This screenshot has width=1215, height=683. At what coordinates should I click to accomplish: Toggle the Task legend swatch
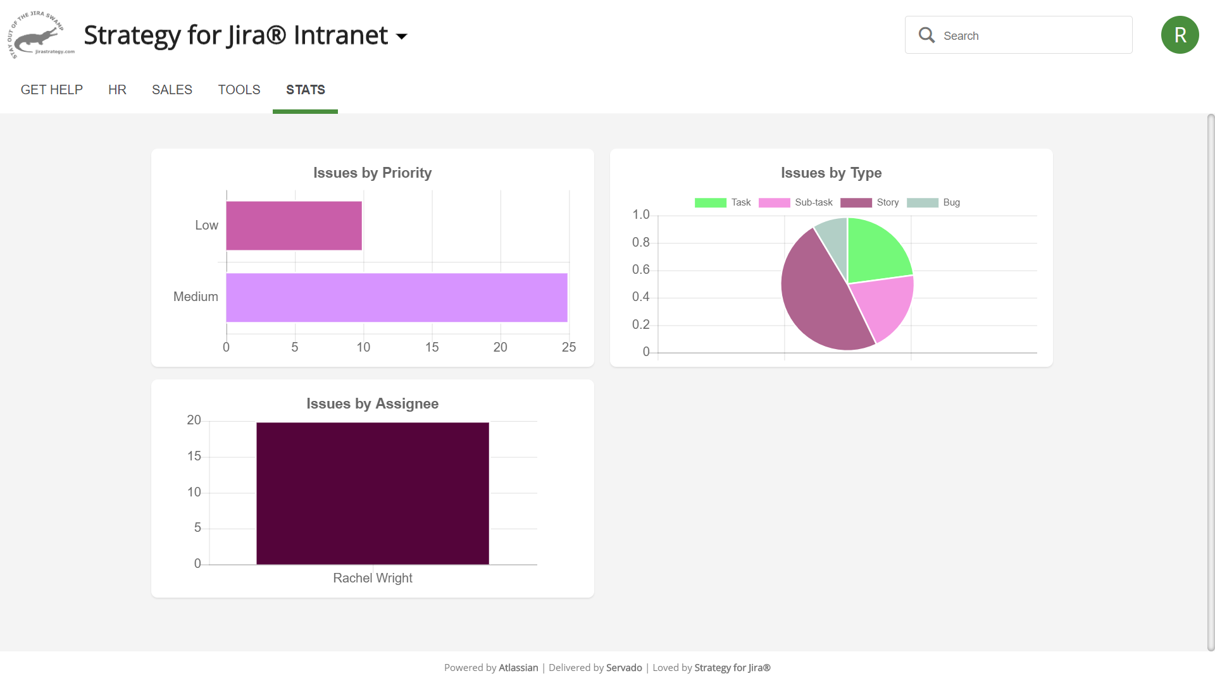(x=711, y=202)
